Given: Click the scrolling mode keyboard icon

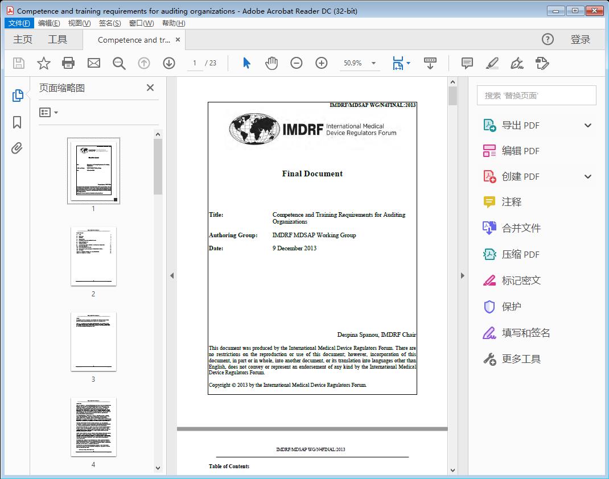Looking at the screenshot, I should 430,63.
